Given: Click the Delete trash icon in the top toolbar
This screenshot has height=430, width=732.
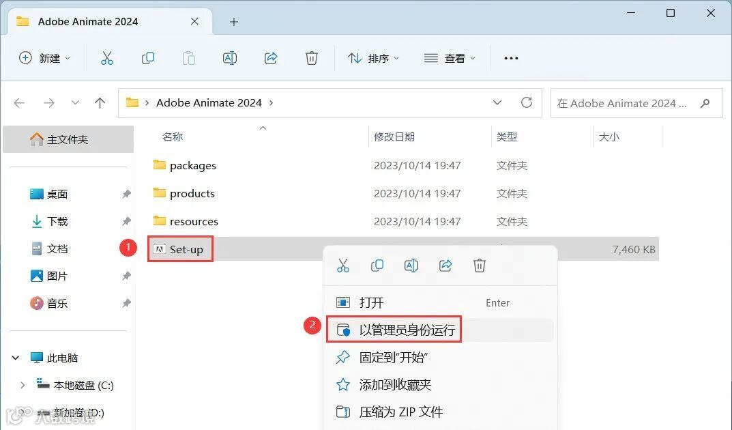Looking at the screenshot, I should tap(311, 59).
